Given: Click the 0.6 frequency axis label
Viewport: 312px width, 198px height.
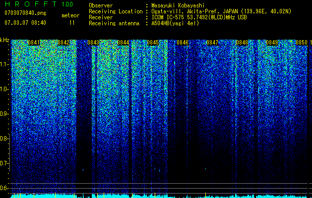Looking at the screenshot, I should pyautogui.click(x=3, y=188).
